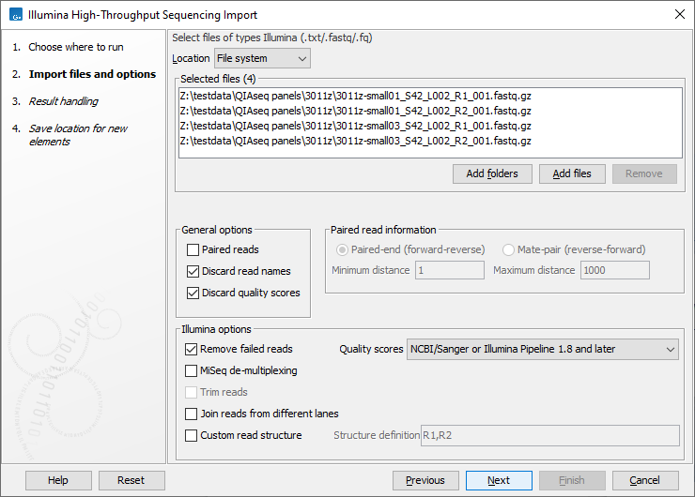The image size is (695, 497).
Task: Open Help for this dialog
Action: (58, 480)
